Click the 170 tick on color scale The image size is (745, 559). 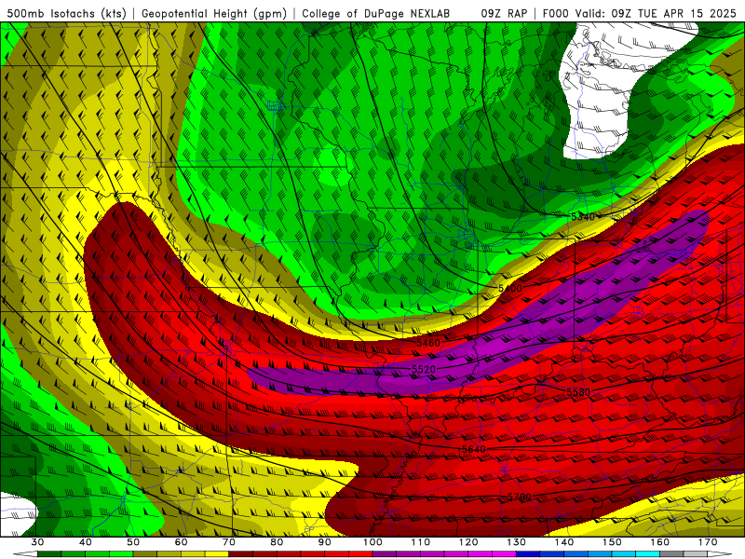pos(708,542)
